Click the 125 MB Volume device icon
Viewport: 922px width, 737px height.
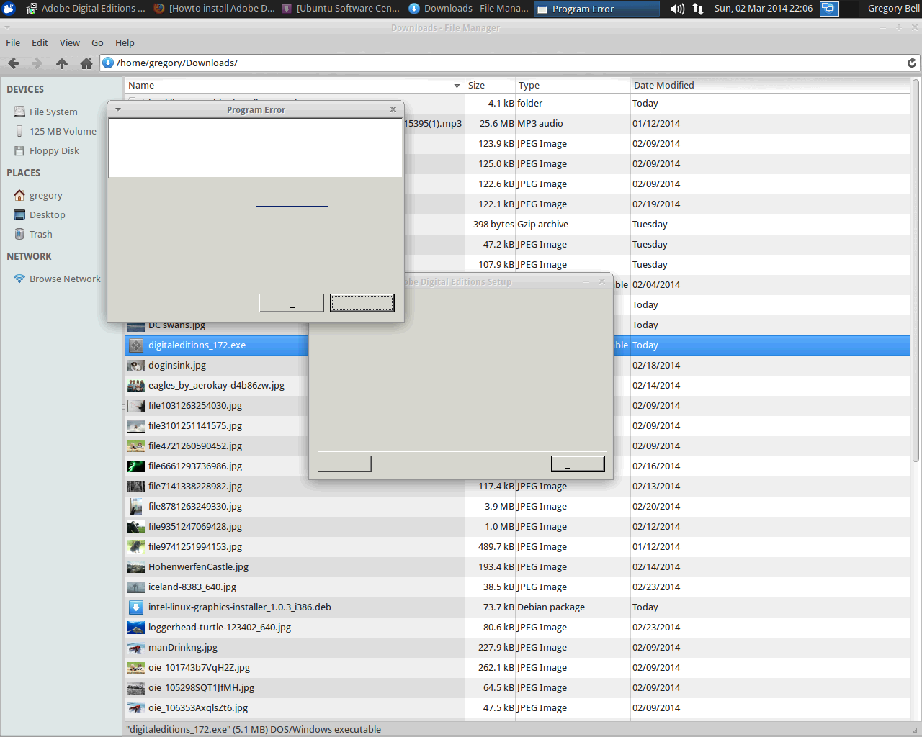point(19,132)
